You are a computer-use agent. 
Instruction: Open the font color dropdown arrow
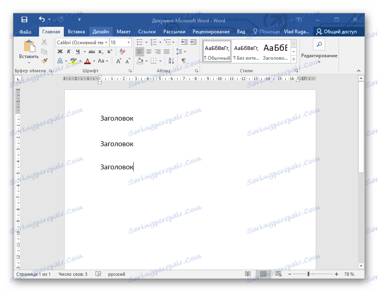94,61
